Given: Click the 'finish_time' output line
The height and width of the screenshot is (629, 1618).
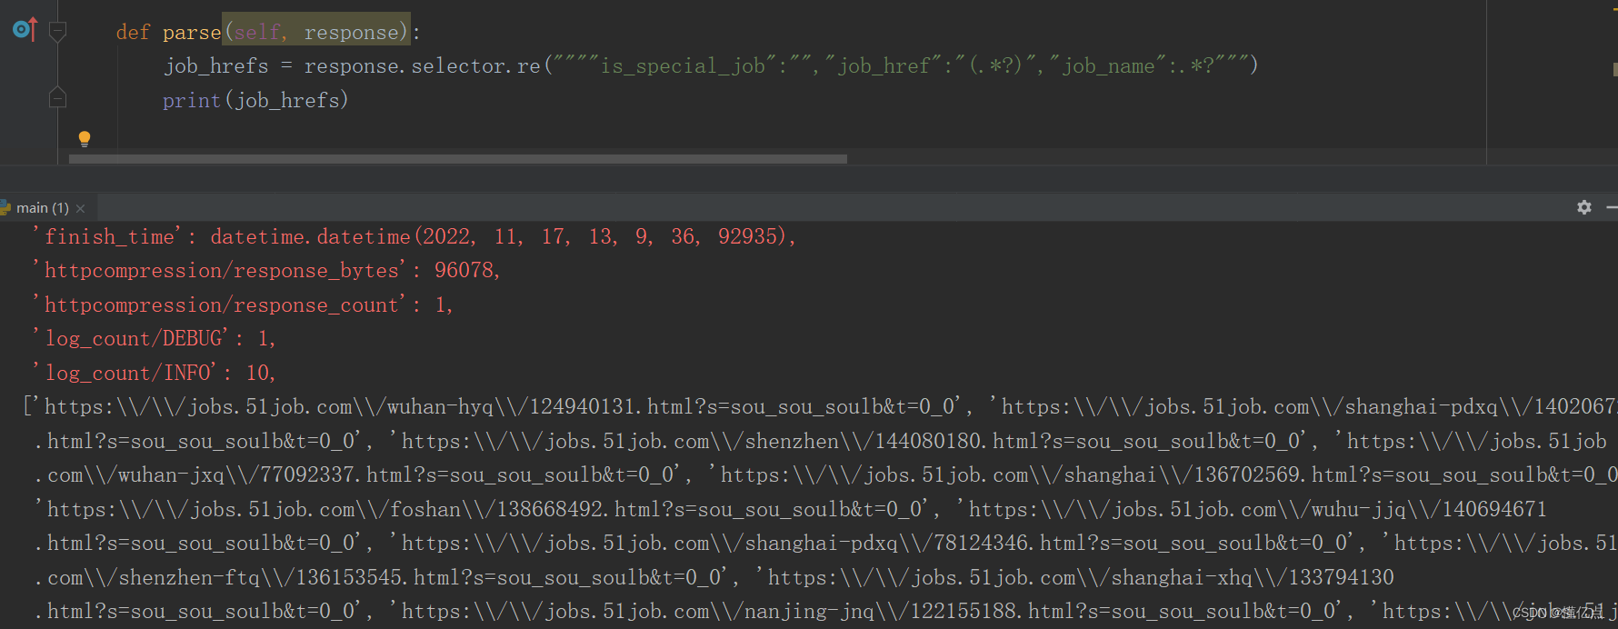Looking at the screenshot, I should pyautogui.click(x=414, y=237).
